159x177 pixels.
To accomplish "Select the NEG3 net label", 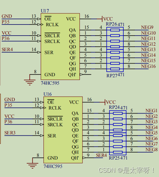I will [x=152, y=122].
